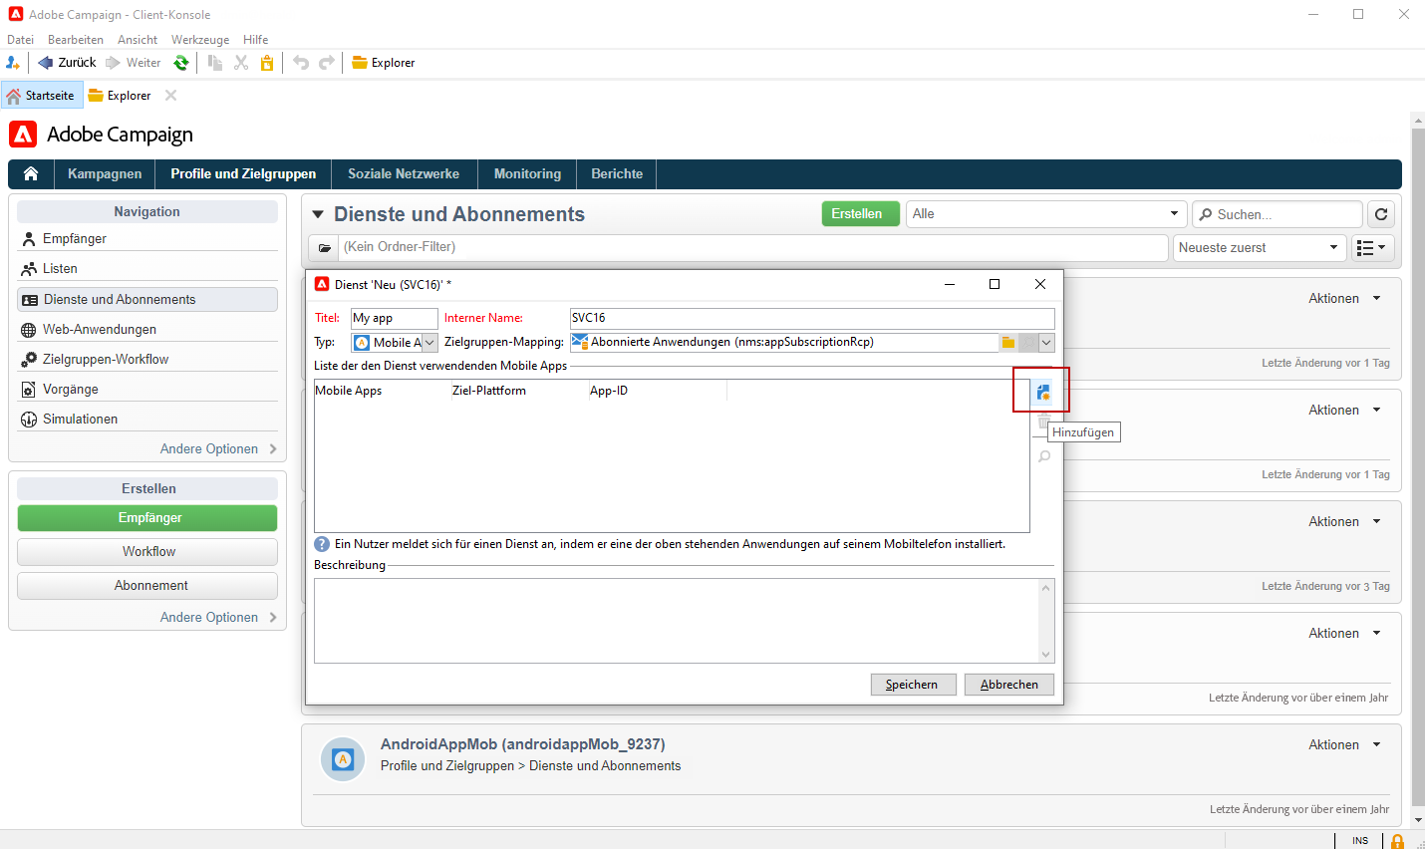Click the Suchen search field
1425x849 pixels.
pos(1279,214)
